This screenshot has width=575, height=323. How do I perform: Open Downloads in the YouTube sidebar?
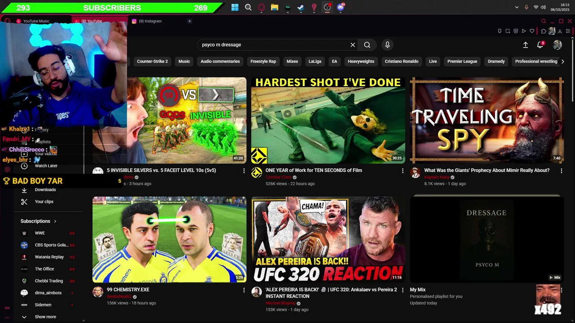[x=45, y=190]
